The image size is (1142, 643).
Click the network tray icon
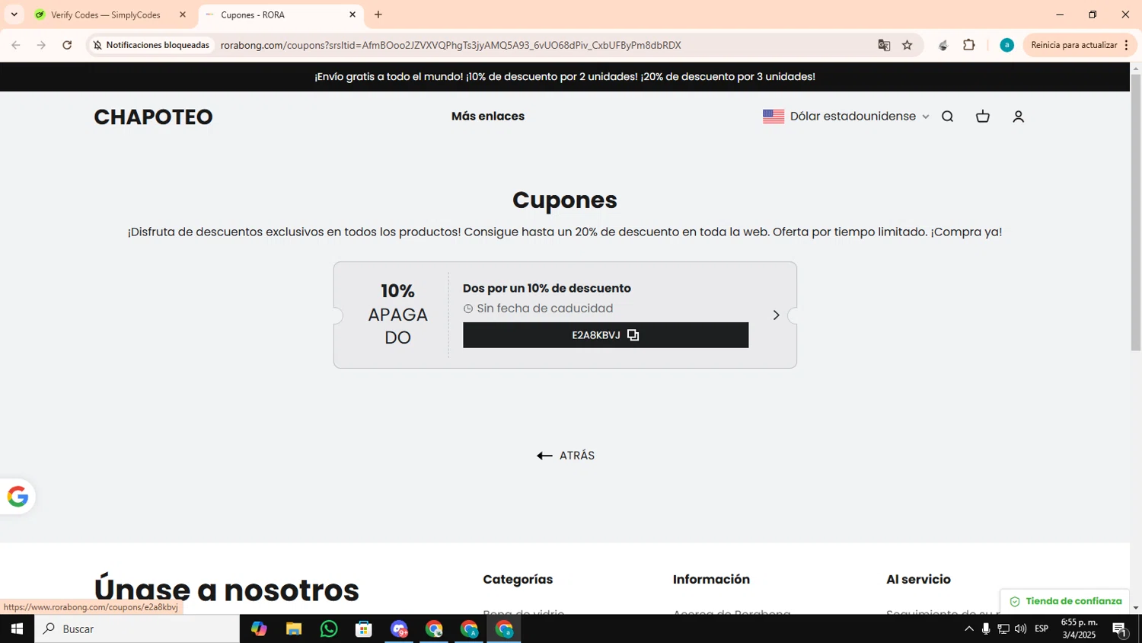[x=1003, y=629]
